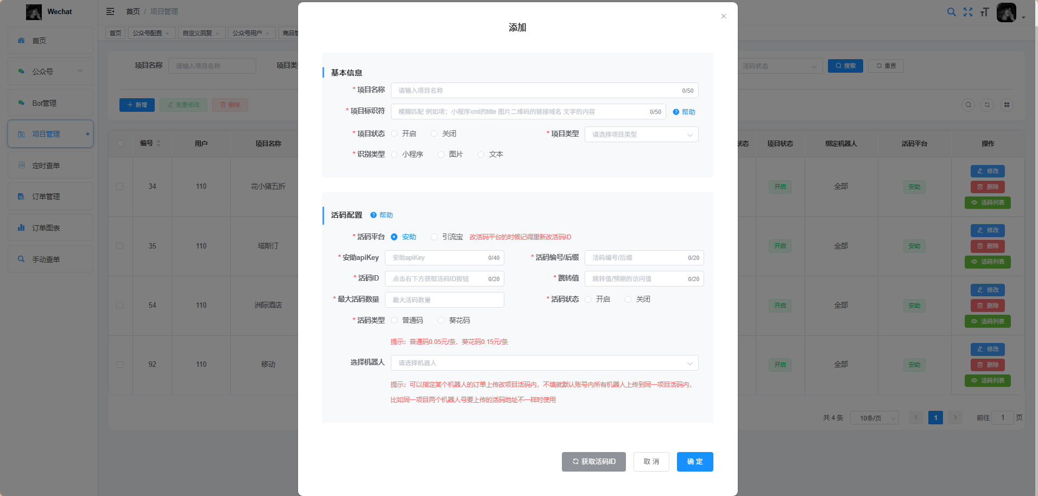This screenshot has width=1038, height=496.
Task: Select the 引流宝 platform radio option
Action: [434, 237]
